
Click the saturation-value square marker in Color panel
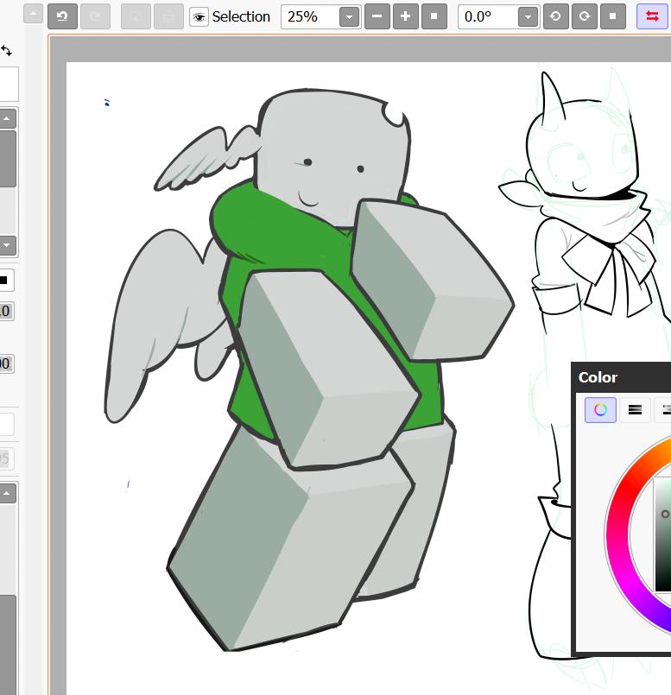point(665,515)
